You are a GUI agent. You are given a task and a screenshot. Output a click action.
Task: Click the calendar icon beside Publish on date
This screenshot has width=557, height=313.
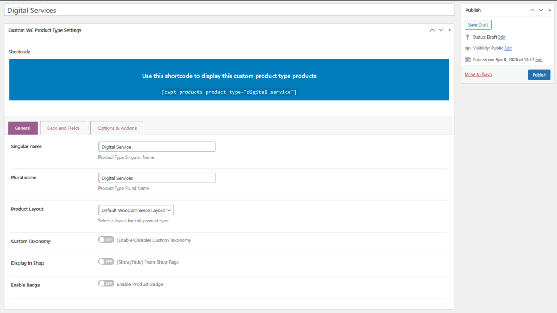coord(467,59)
